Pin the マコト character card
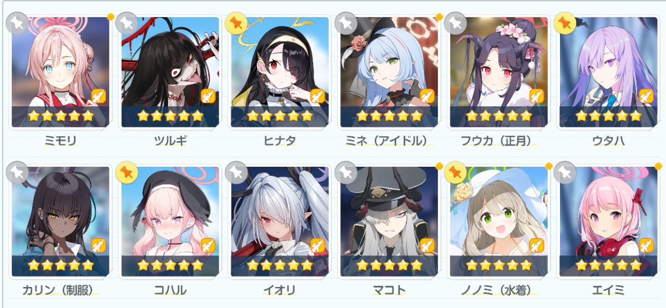 pos(346,173)
